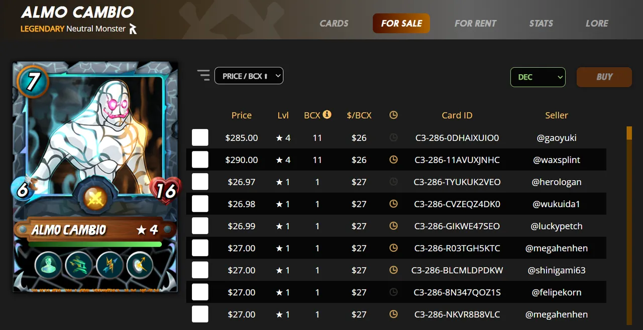Check the box for the $26.99 listing
643x330 pixels.
point(200,226)
